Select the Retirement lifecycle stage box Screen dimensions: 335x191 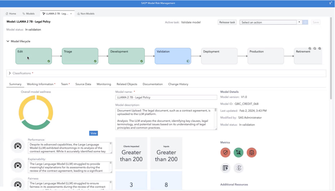[x=308, y=56]
